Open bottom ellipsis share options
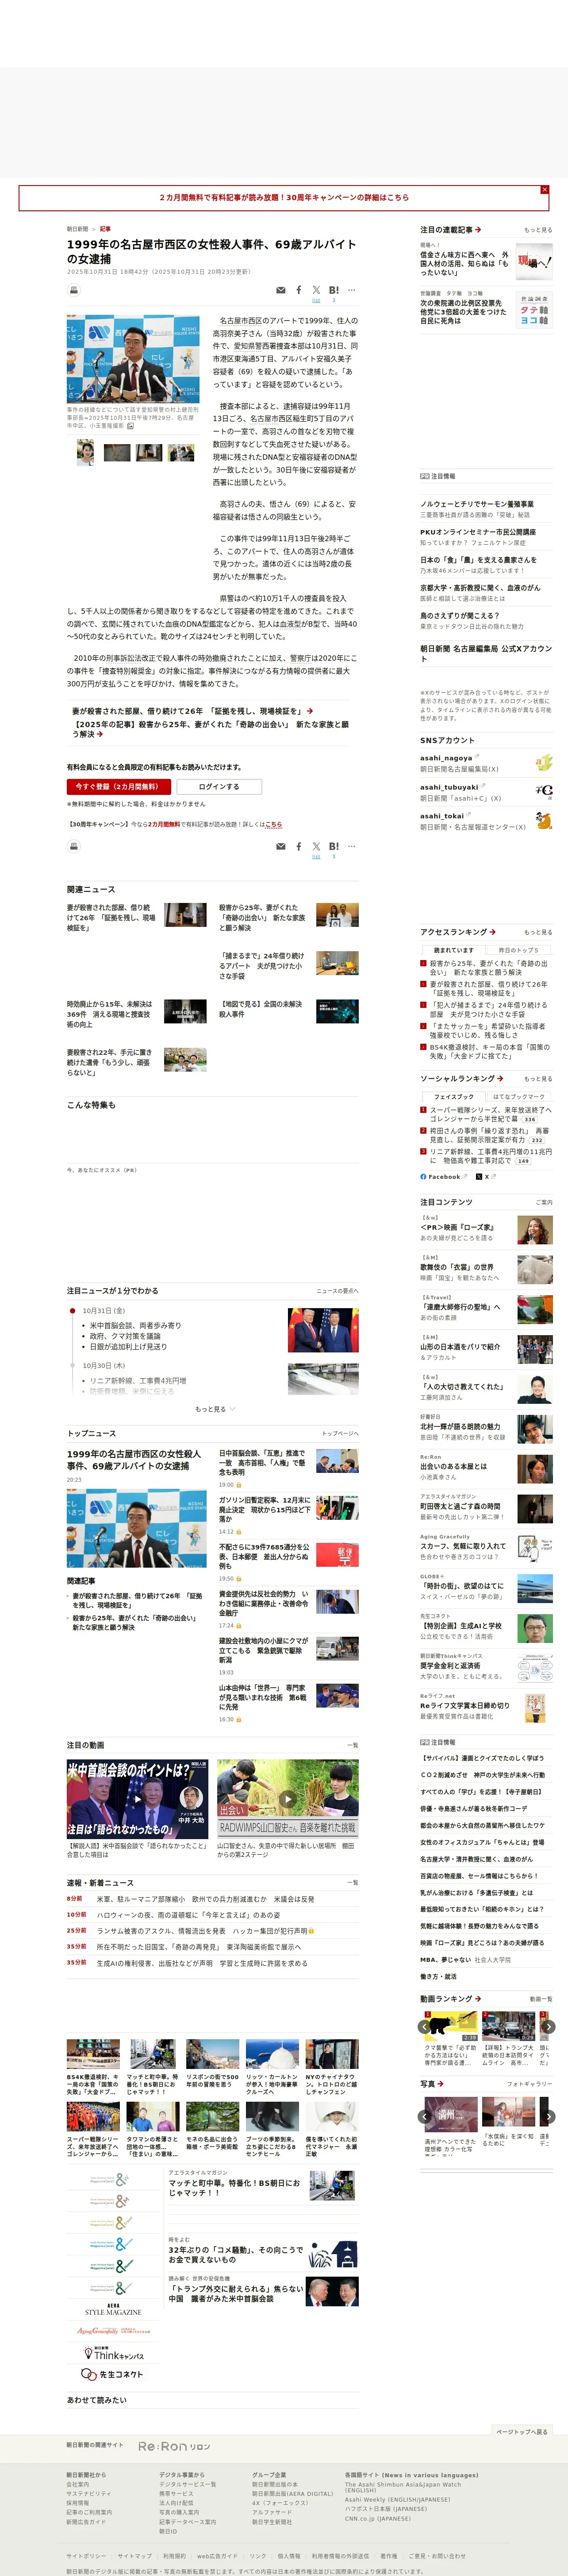Viewport: 568px width, 2576px height. point(351,846)
